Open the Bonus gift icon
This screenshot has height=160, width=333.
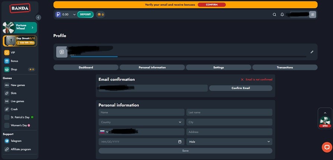point(7,61)
